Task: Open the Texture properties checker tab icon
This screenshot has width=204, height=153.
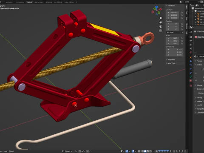Action: [191, 85]
